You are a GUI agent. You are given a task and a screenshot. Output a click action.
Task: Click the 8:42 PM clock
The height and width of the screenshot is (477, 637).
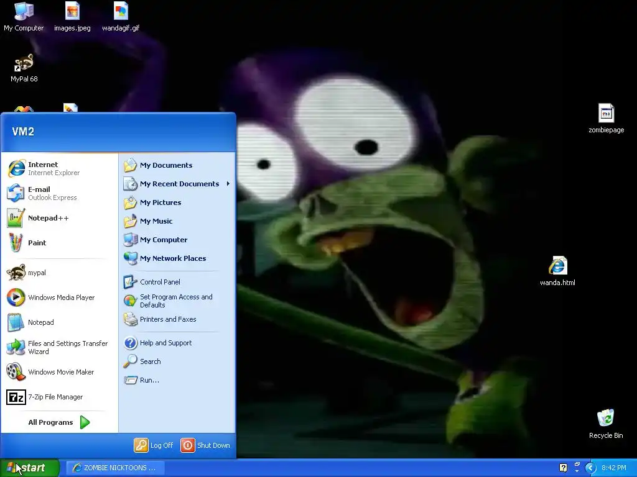tap(614, 468)
